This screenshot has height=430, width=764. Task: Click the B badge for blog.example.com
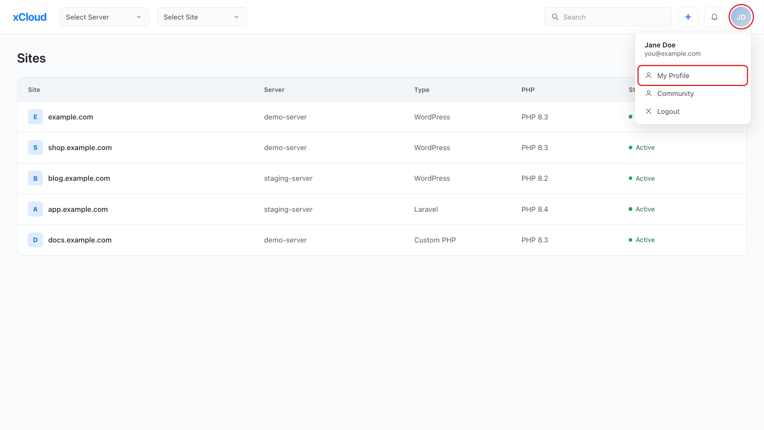(35, 178)
